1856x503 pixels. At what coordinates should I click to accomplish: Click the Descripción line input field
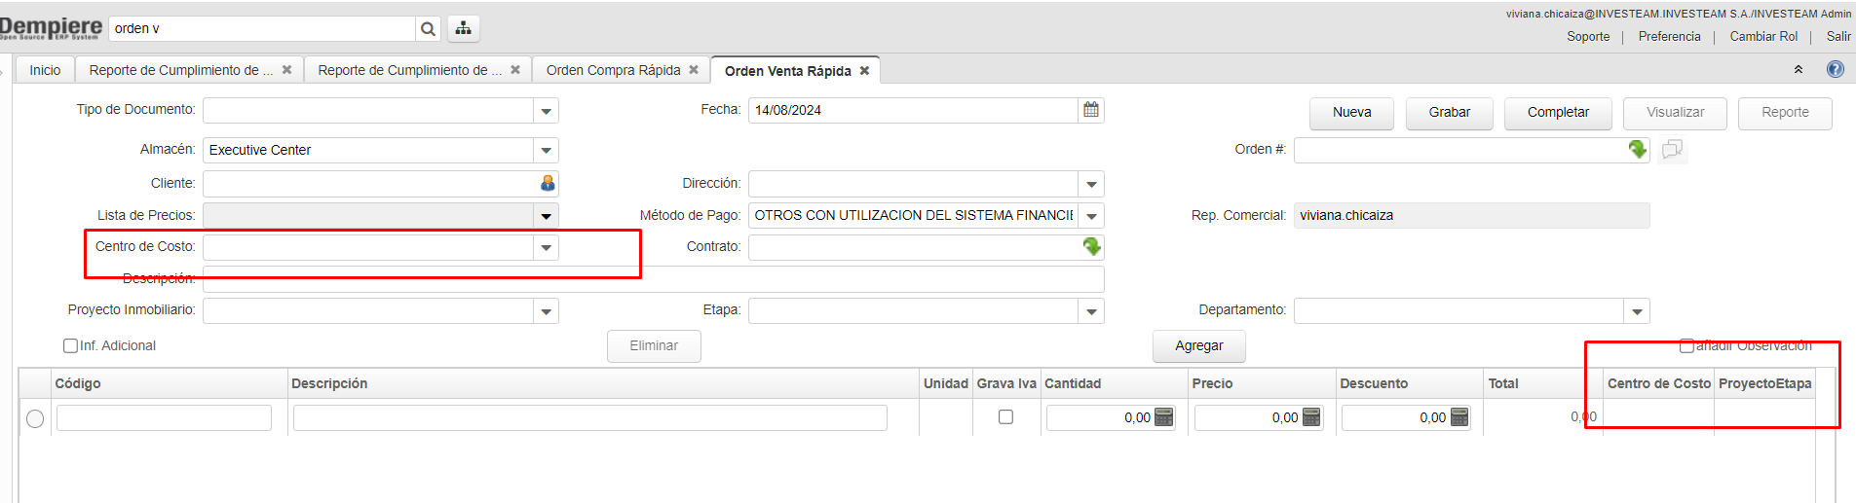coord(589,418)
